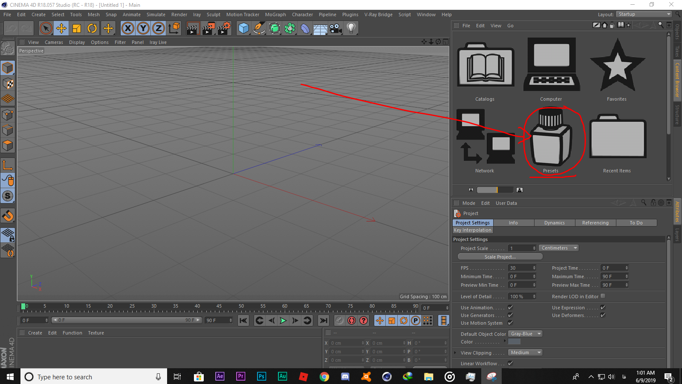Click Level of Detail percentage stepper
The width and height of the screenshot is (682, 384).
click(534, 297)
